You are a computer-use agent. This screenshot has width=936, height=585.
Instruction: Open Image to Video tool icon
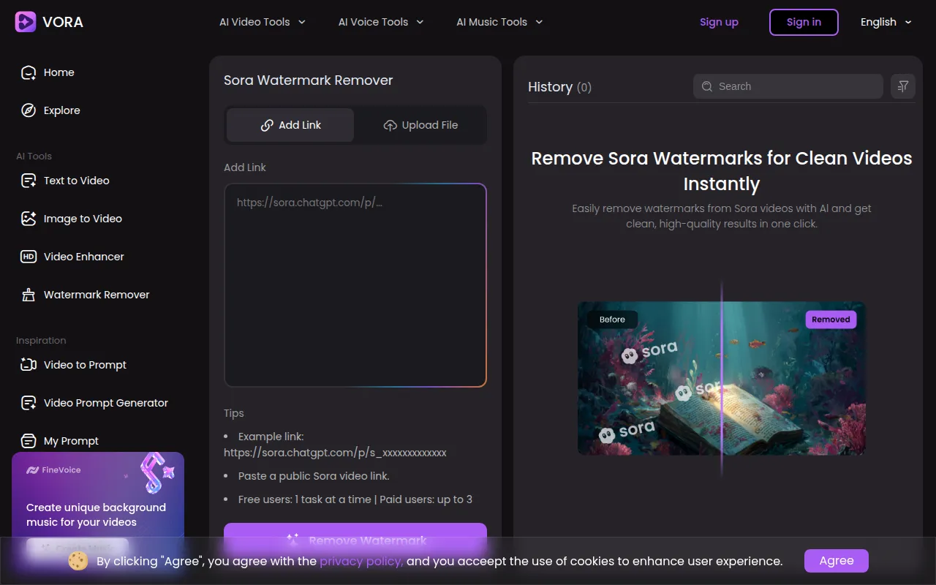point(29,219)
